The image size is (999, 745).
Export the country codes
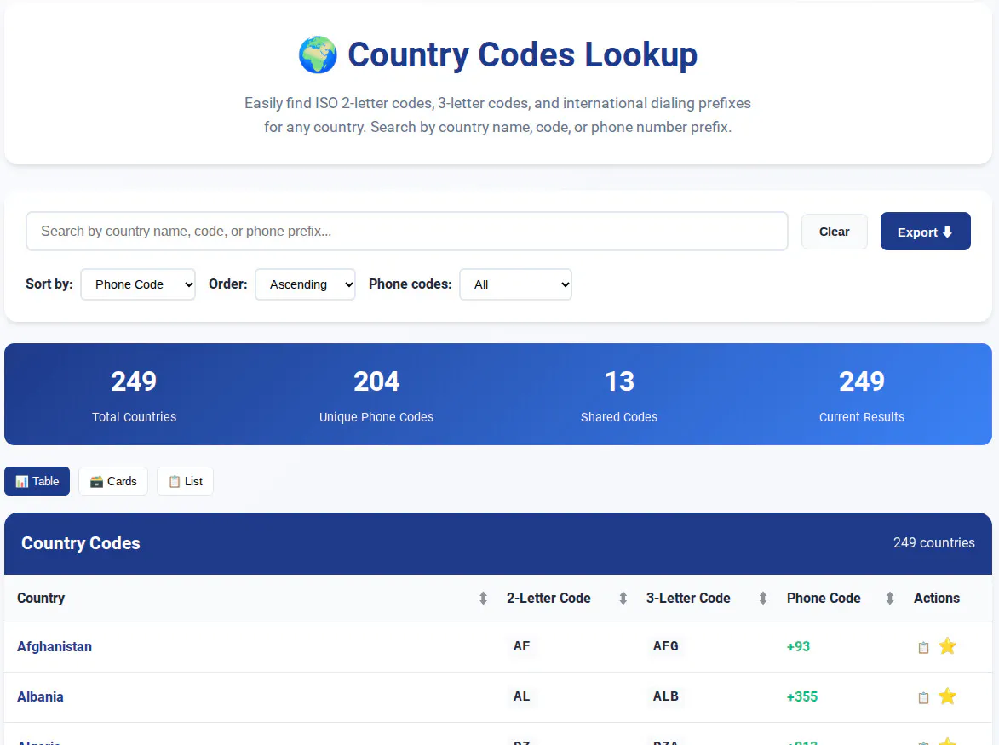point(925,232)
